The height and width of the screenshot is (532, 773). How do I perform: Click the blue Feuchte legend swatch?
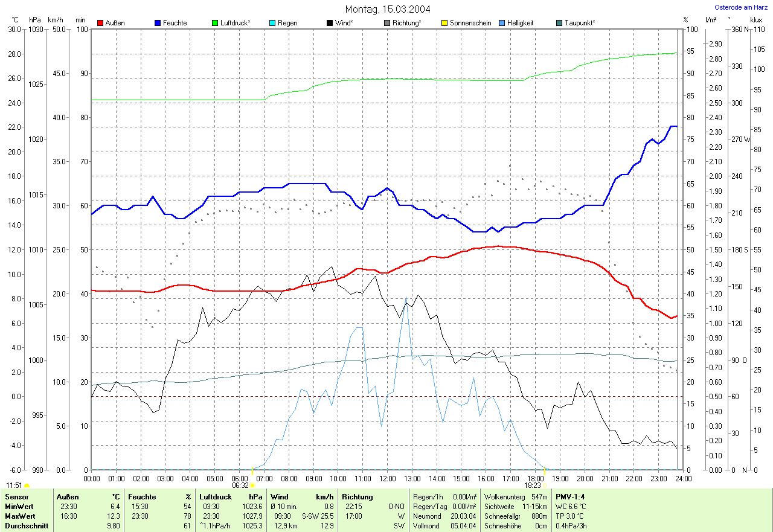click(158, 23)
